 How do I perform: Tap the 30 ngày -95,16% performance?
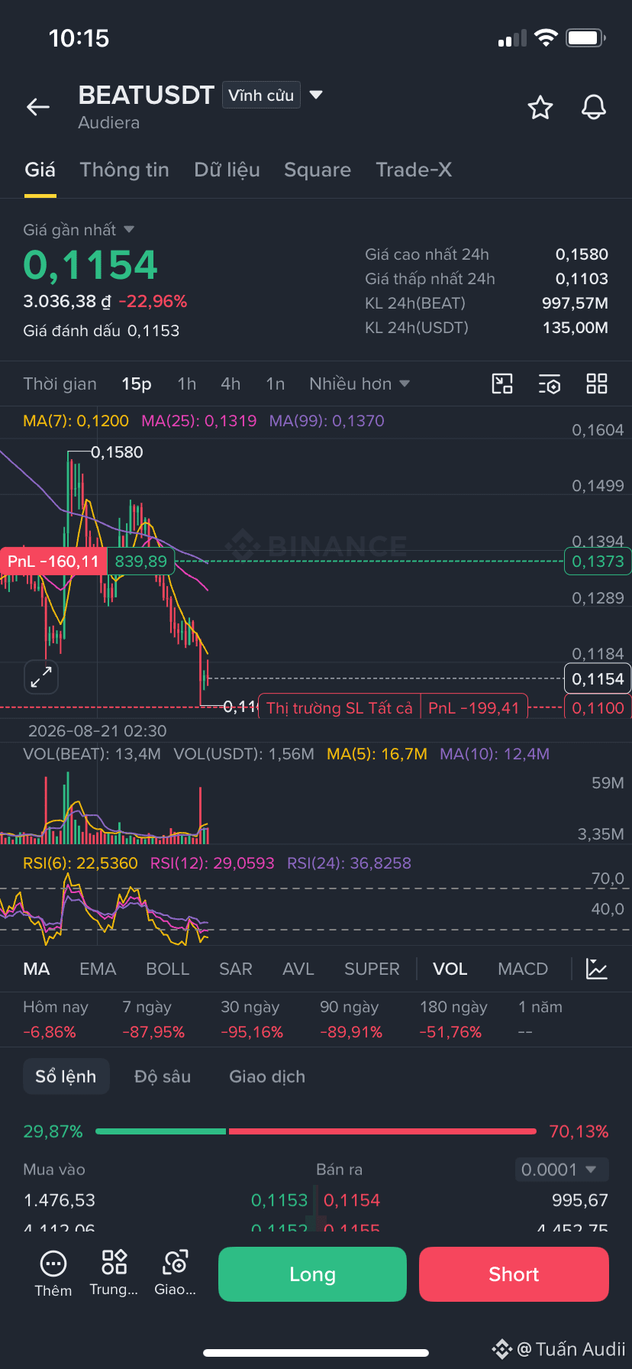pyautogui.click(x=252, y=1020)
